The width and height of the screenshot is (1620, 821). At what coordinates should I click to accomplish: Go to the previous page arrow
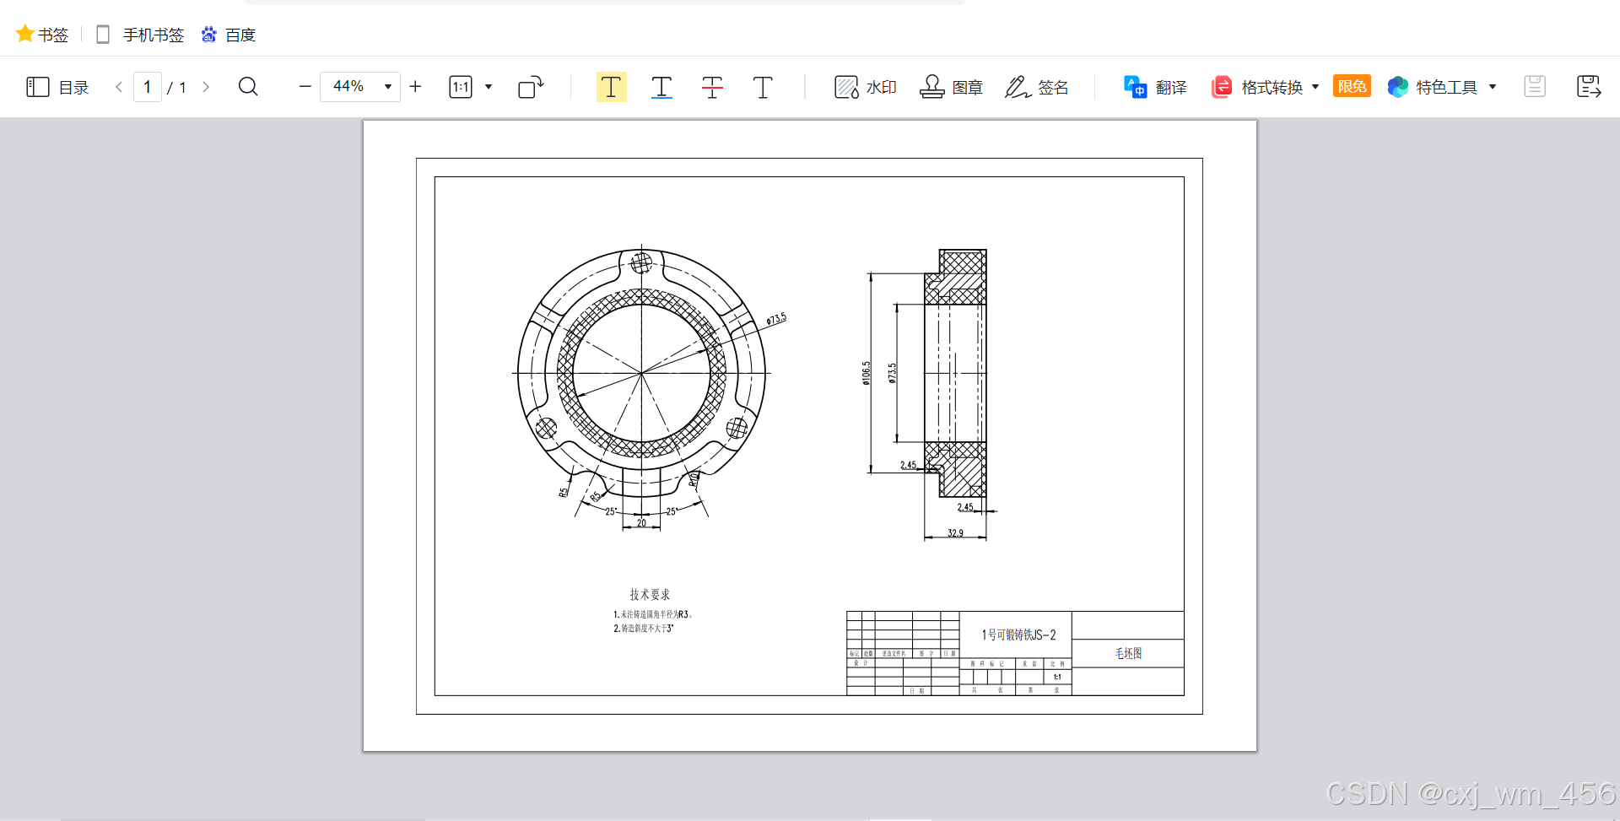tap(119, 87)
